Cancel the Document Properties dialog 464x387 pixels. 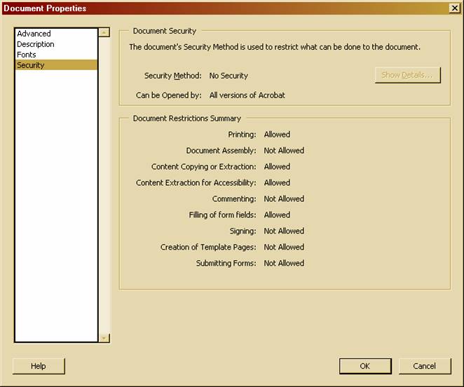click(x=424, y=366)
